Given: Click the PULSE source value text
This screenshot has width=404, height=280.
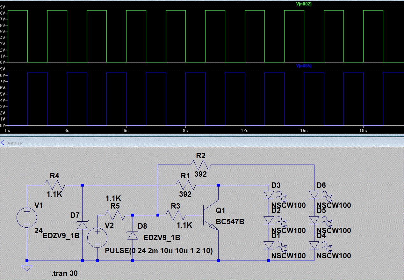Looking at the screenshot, I should tap(159, 251).
